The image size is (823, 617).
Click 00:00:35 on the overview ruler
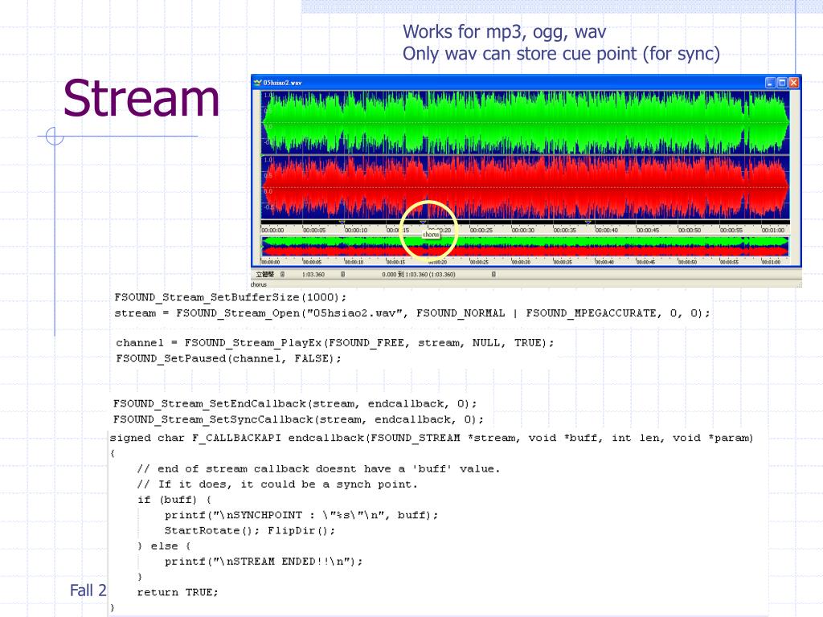coord(562,262)
